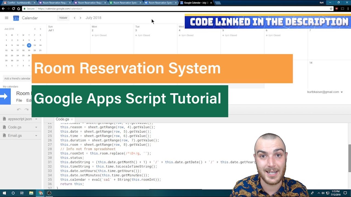351x197 pixels.
Task: Open Cortana search circle on the taskbar
Action: [13, 193]
